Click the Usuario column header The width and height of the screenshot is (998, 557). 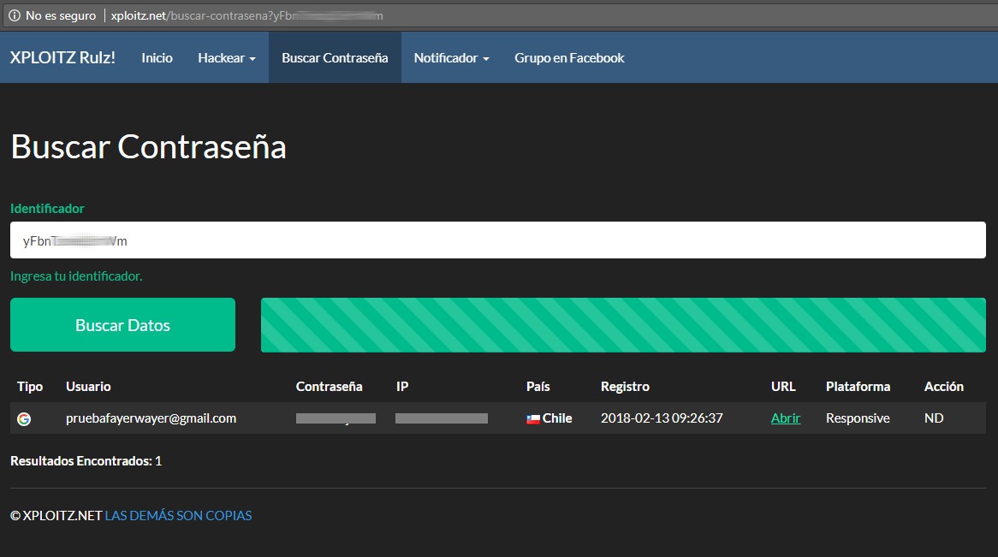[88, 387]
